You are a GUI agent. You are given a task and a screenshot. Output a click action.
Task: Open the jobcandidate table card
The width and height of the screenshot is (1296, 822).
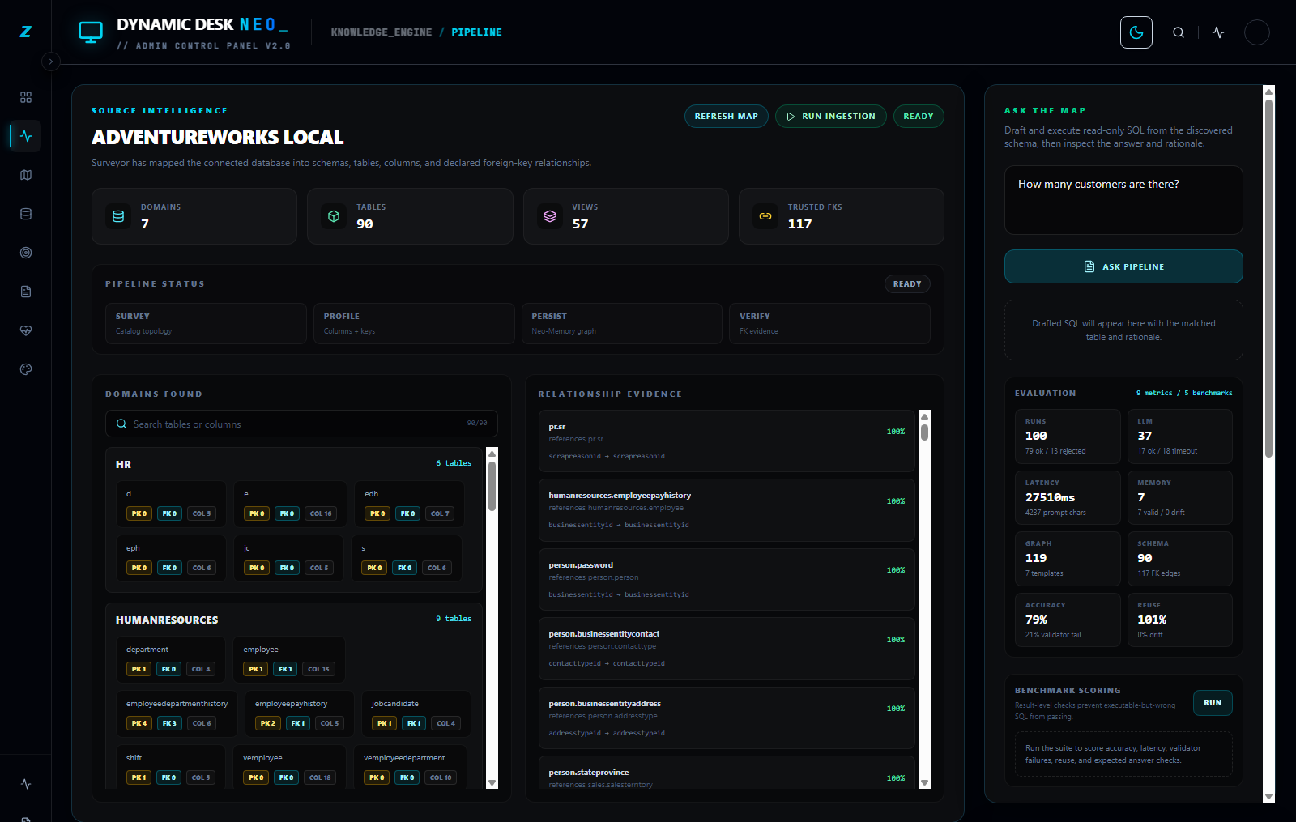click(x=416, y=713)
